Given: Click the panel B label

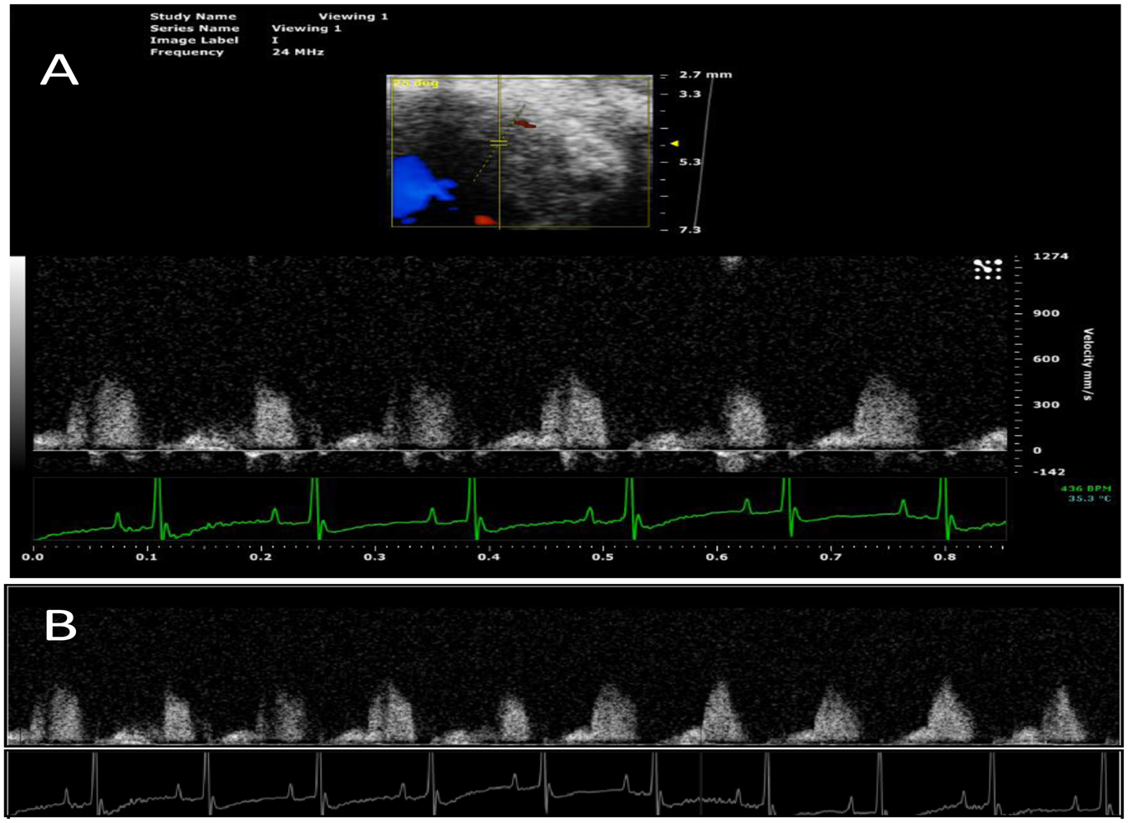Looking at the screenshot, I should 60,625.
